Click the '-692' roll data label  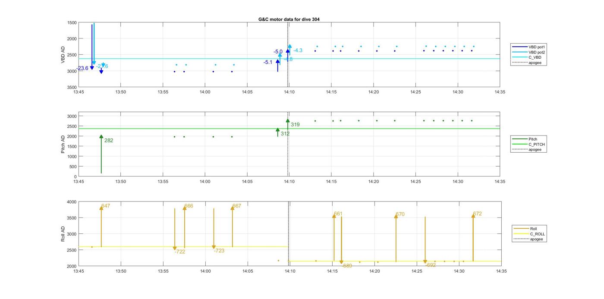[431, 265]
